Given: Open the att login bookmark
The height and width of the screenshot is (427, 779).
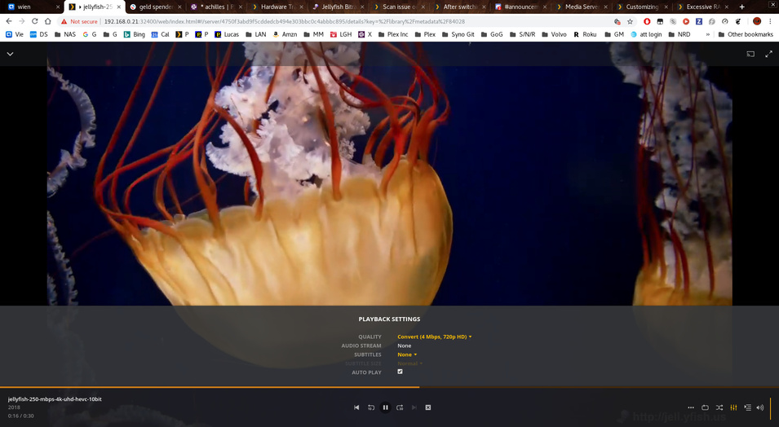Looking at the screenshot, I should (646, 34).
